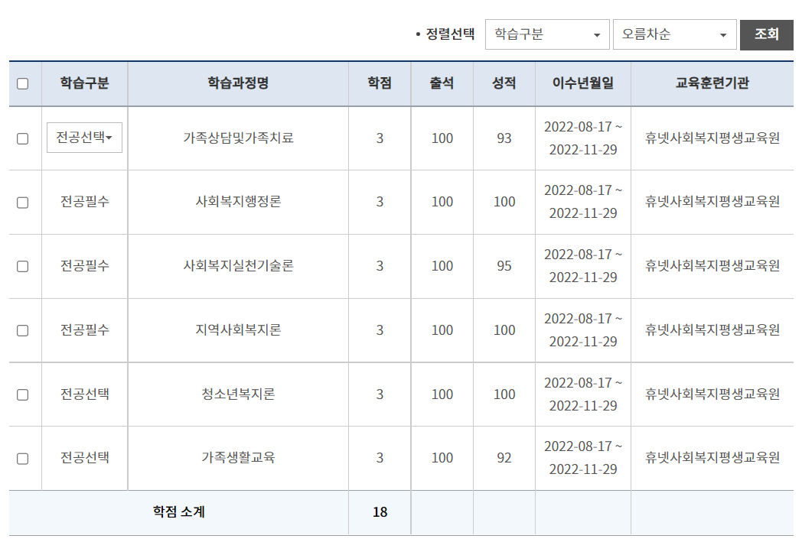The width and height of the screenshot is (802, 542).
Task: Click course name 사회복지행정론
Action: (x=238, y=202)
